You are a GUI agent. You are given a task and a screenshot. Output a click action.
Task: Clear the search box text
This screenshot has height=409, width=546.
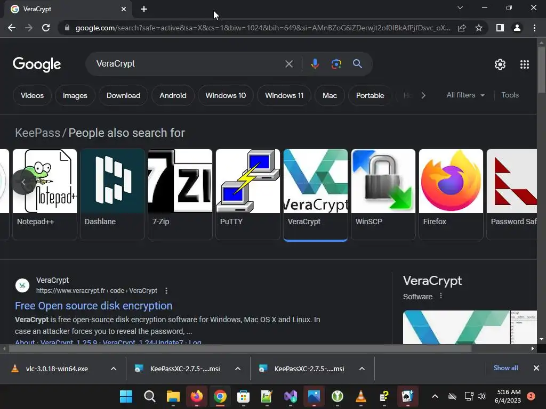coord(288,64)
